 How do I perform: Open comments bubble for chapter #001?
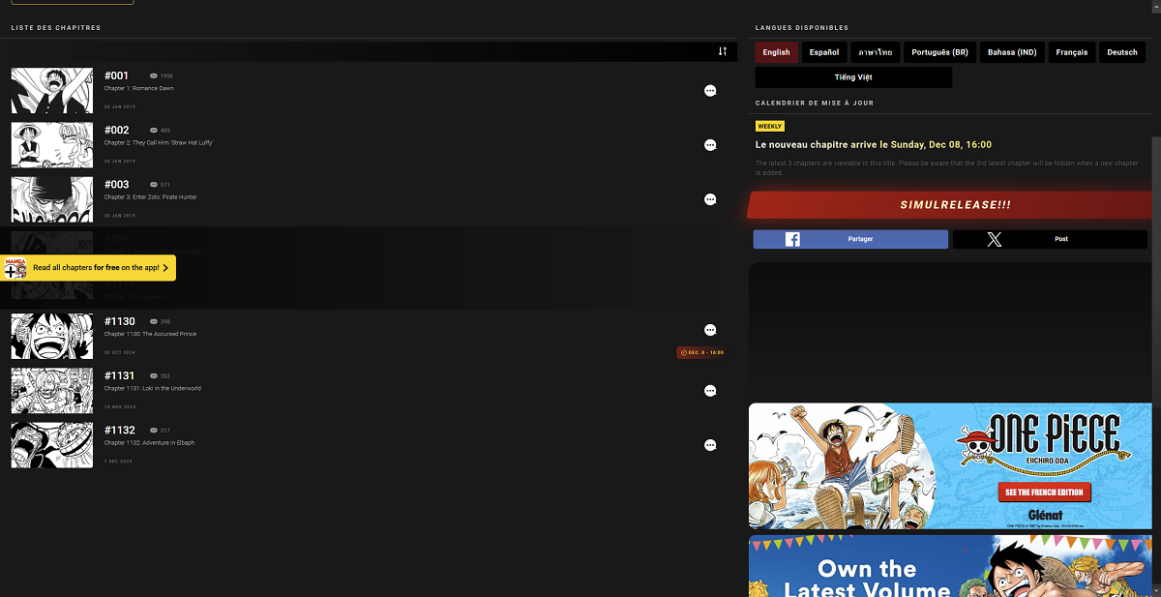710,91
